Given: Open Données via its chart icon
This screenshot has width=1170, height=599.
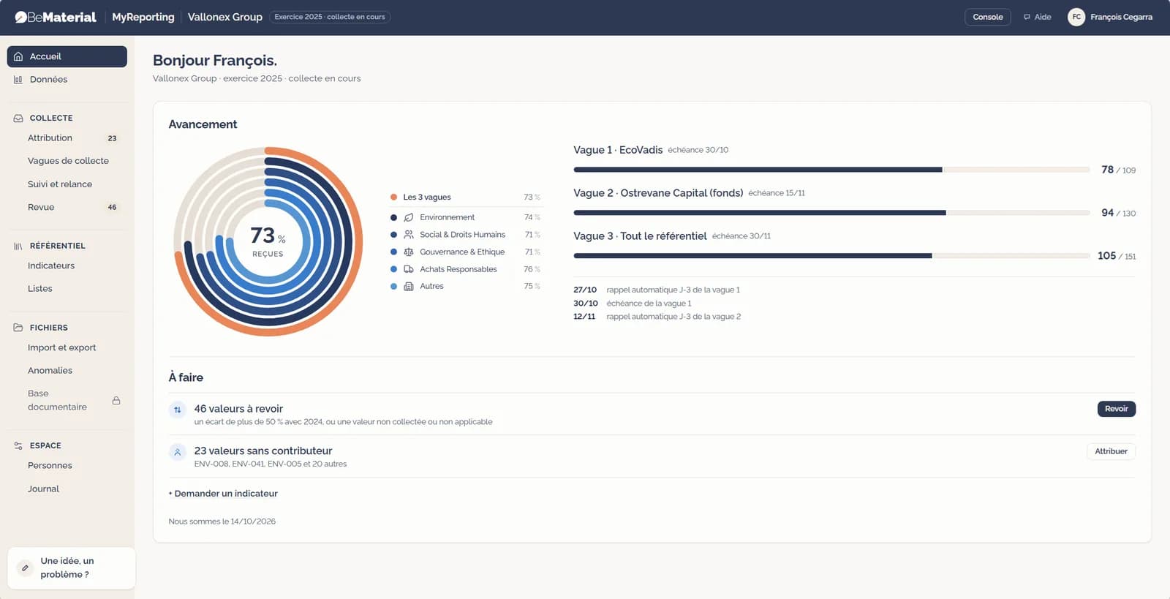Looking at the screenshot, I should [x=18, y=80].
